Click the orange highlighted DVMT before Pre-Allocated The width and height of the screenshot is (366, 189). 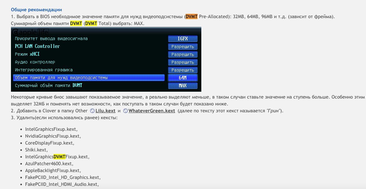pos(191,17)
